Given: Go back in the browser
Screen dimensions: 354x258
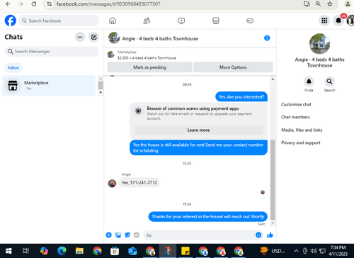Looking at the screenshot, I should (8, 4).
